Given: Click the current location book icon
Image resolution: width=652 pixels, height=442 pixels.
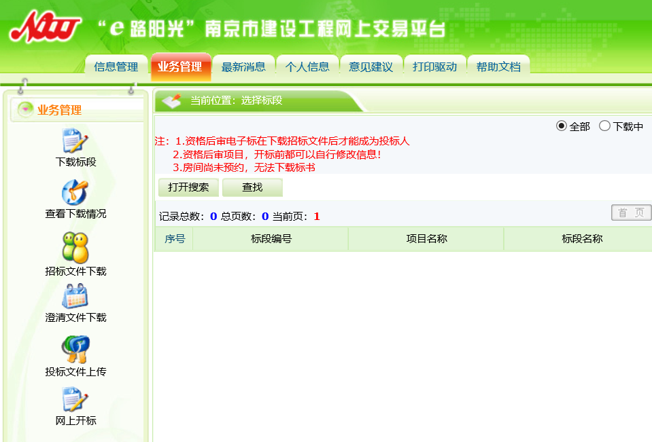Looking at the screenshot, I should click(172, 101).
